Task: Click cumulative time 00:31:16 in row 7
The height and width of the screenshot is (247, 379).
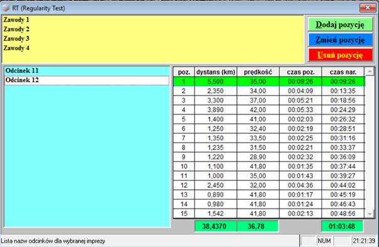Action: coord(343,138)
